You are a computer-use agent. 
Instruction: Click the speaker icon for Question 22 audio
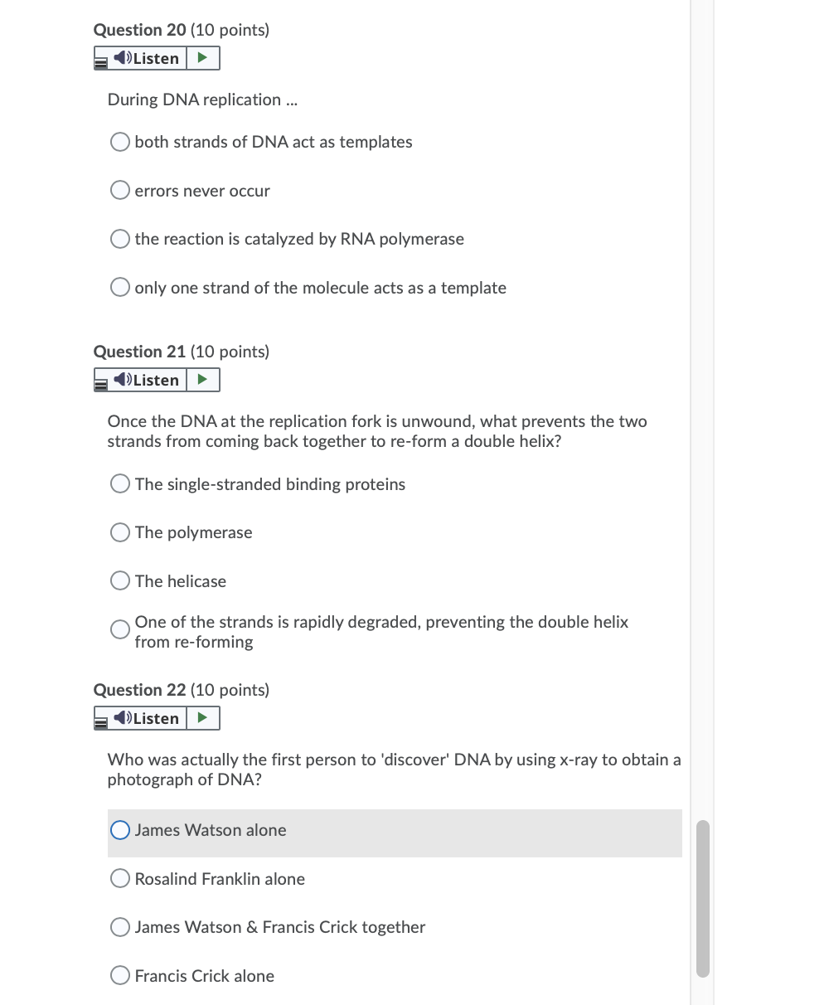click(122, 718)
